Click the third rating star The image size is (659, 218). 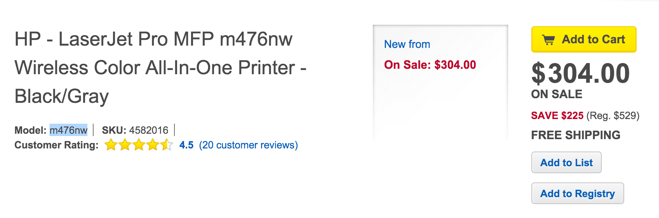(x=139, y=145)
